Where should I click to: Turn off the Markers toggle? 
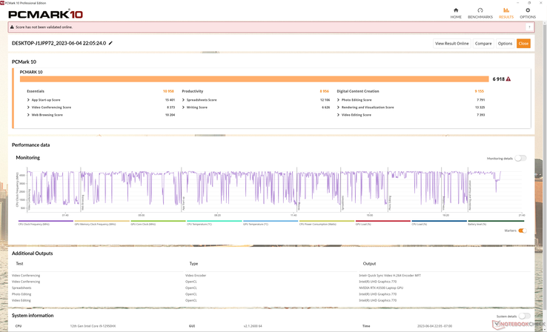click(522, 230)
